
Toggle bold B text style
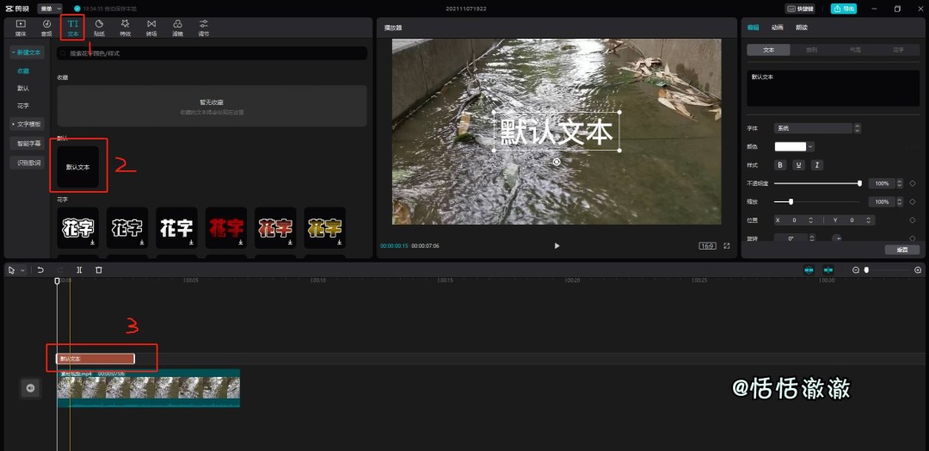[780, 164]
